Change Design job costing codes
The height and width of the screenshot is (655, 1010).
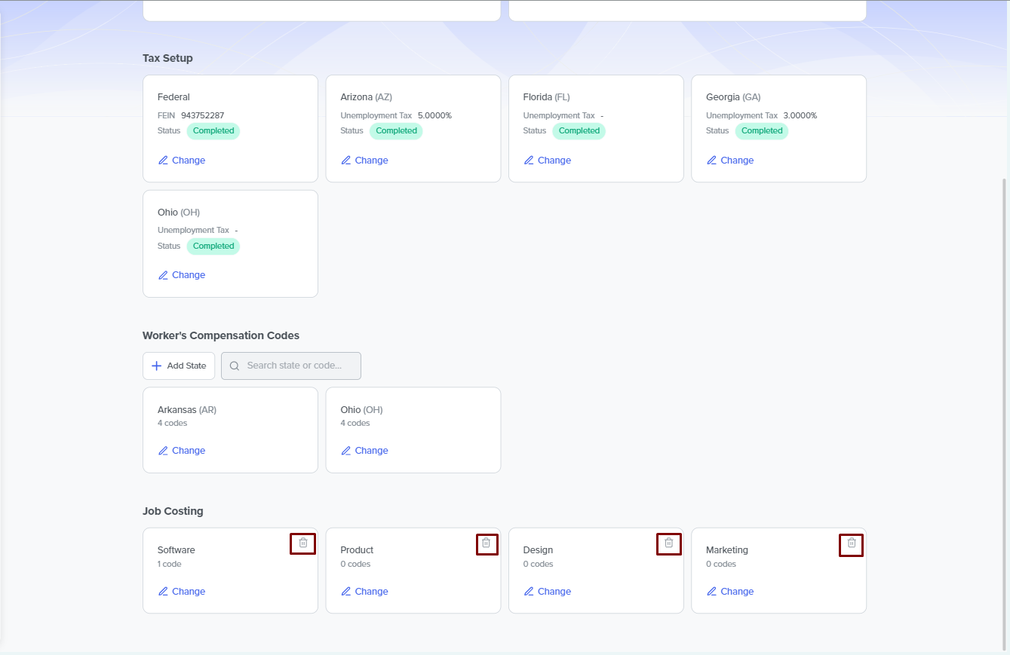tap(547, 592)
